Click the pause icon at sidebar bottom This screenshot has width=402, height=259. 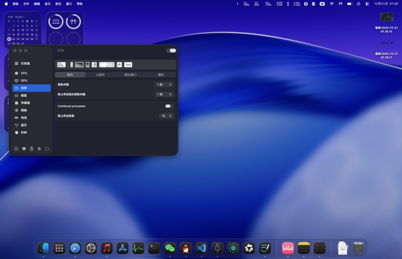(39, 149)
